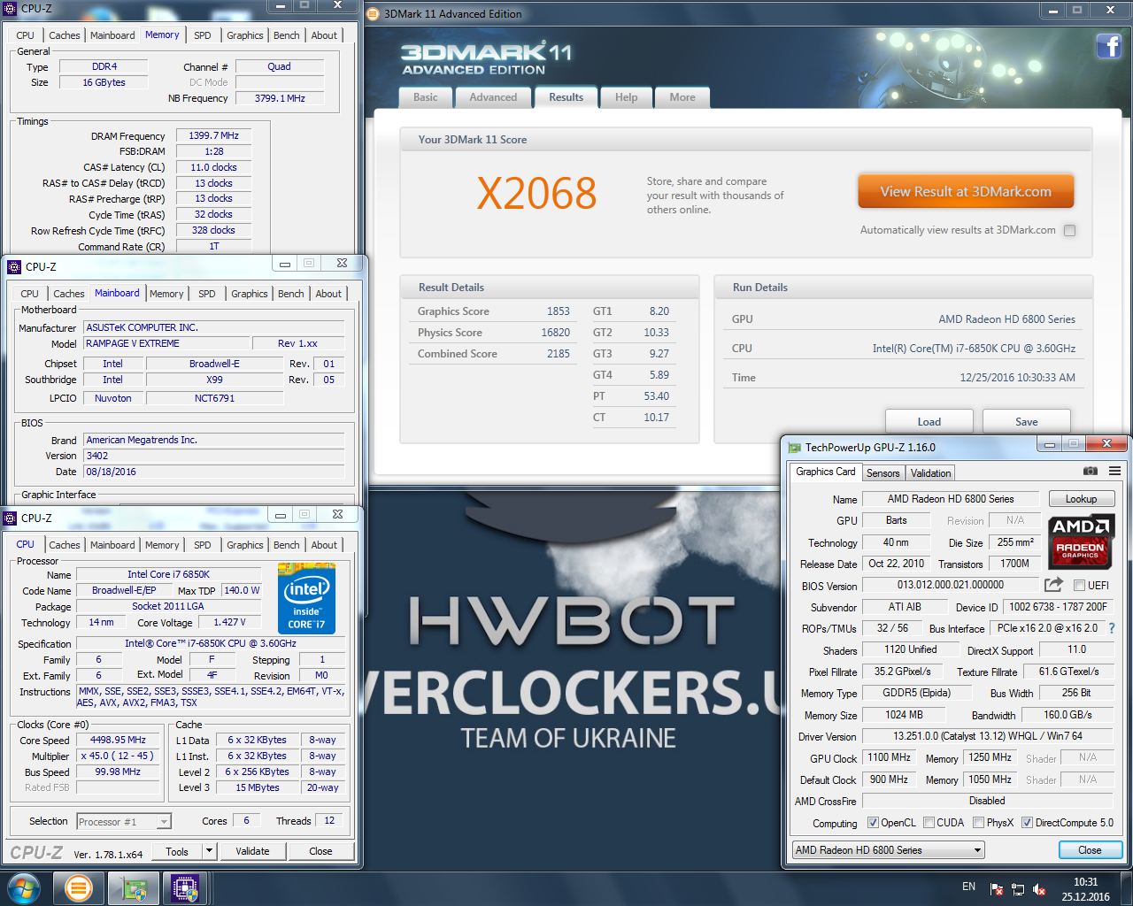Click the title icon of the Mainboard CPU-Z window
The image size is (1133, 906).
pos(14,266)
